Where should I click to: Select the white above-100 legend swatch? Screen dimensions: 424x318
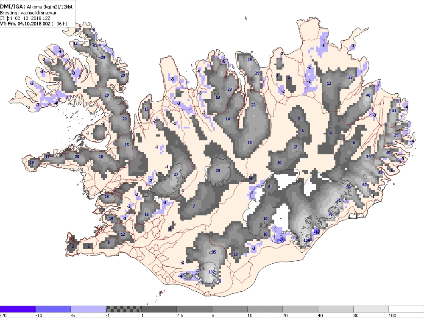(407, 309)
